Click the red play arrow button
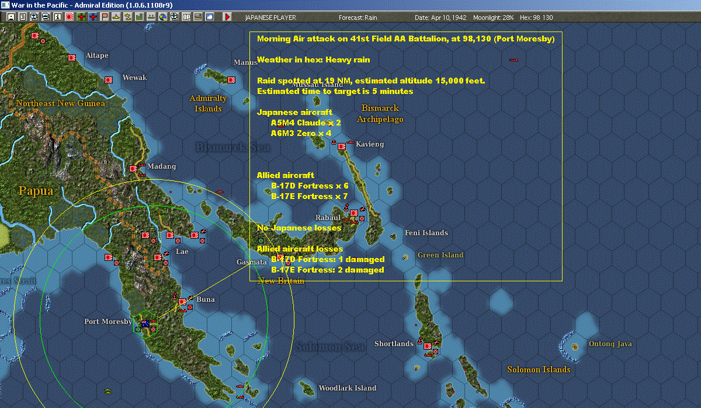The width and height of the screenshot is (701, 408). coord(227,17)
